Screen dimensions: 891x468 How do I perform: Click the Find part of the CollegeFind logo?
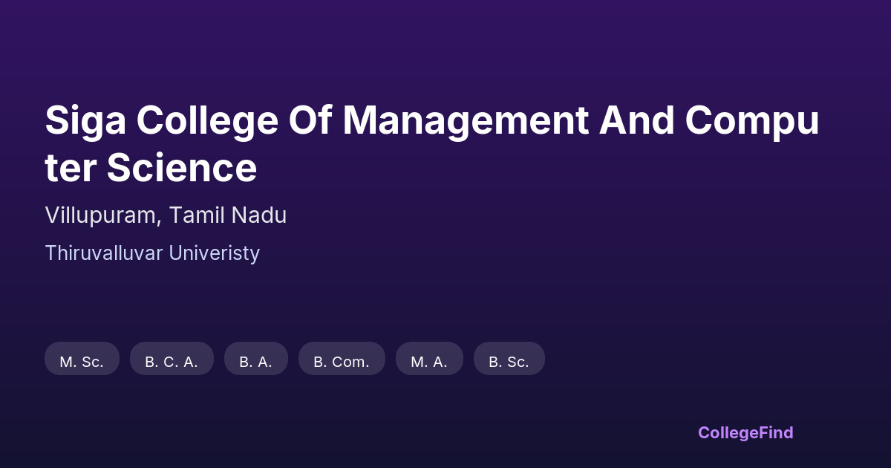[774, 432]
